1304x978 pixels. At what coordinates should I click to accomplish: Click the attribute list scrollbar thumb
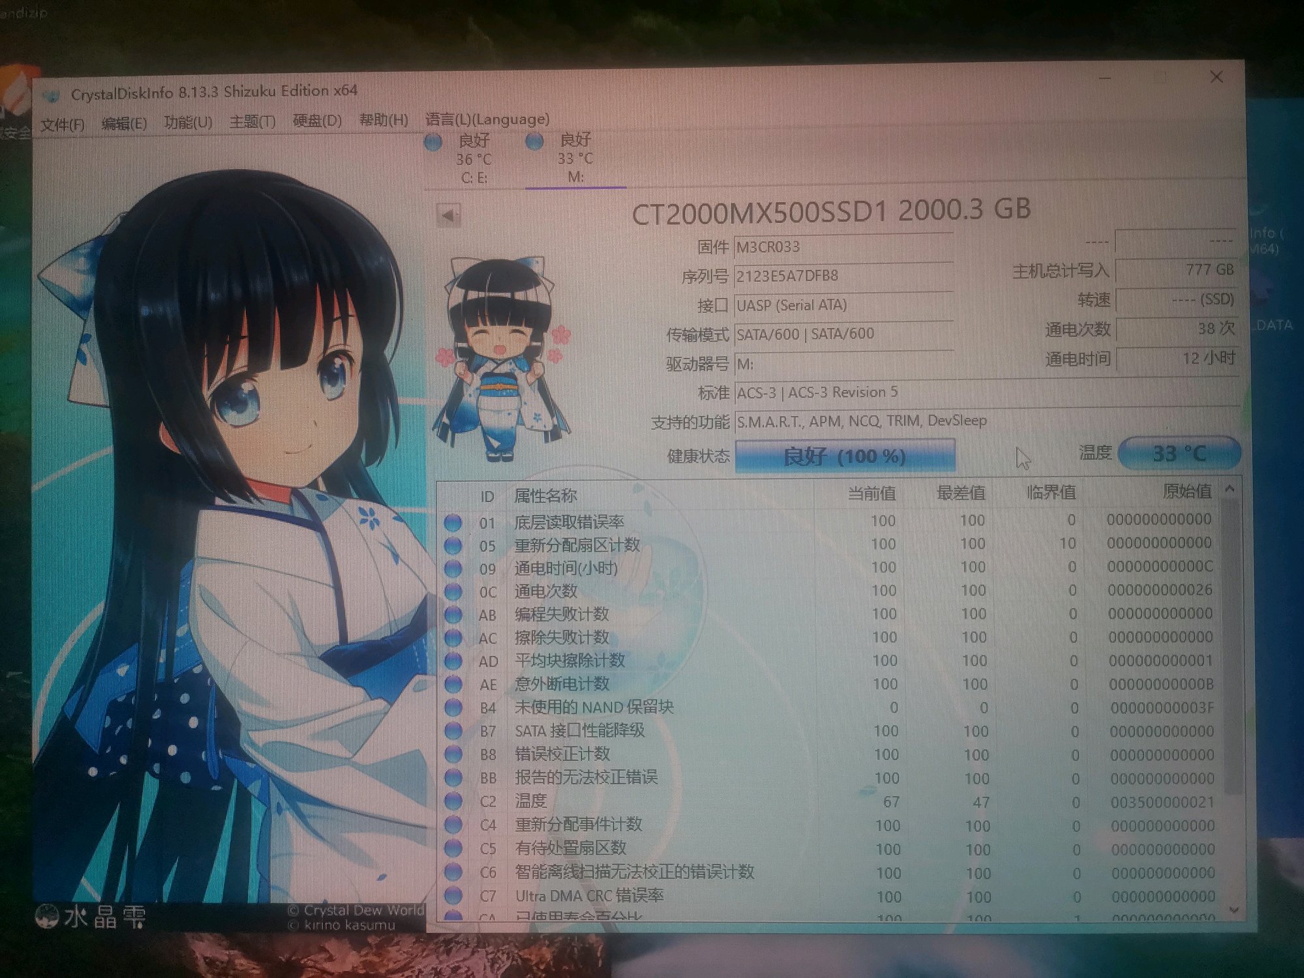(1230, 647)
